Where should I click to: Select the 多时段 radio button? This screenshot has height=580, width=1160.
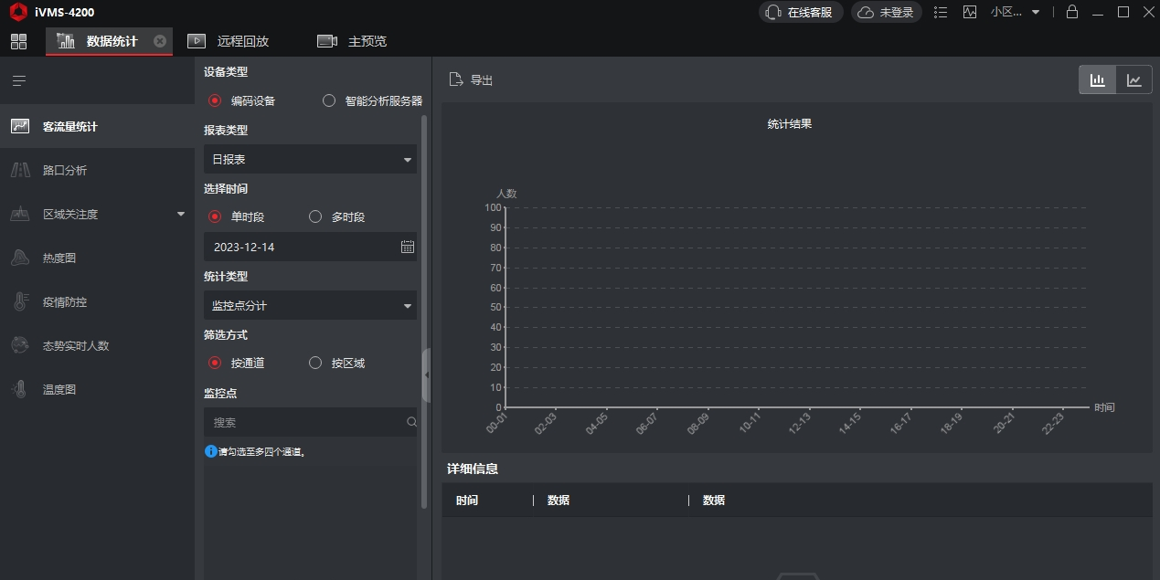(x=315, y=216)
